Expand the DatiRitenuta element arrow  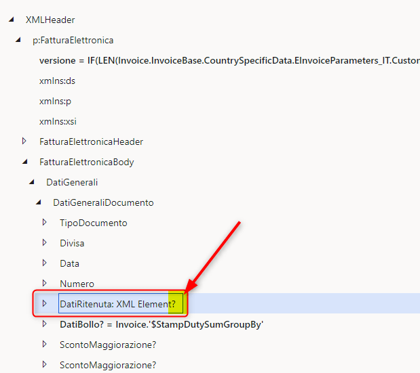(45, 304)
